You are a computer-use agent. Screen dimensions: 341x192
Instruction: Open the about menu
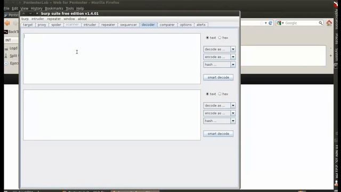[82, 19]
